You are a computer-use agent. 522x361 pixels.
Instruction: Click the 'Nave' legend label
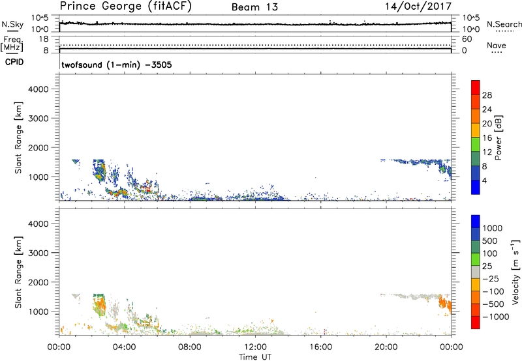[497, 46]
